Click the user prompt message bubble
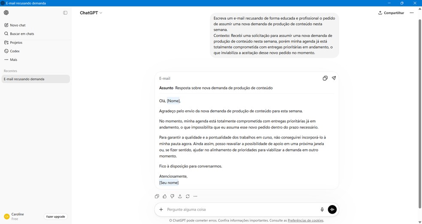 point(274,35)
